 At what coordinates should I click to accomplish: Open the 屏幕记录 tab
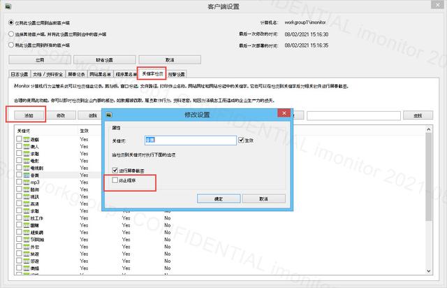click(76, 74)
